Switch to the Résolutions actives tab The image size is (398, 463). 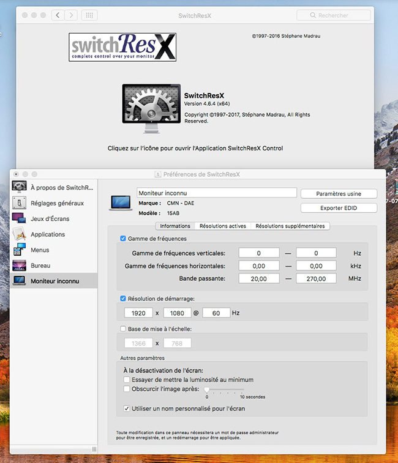click(223, 226)
